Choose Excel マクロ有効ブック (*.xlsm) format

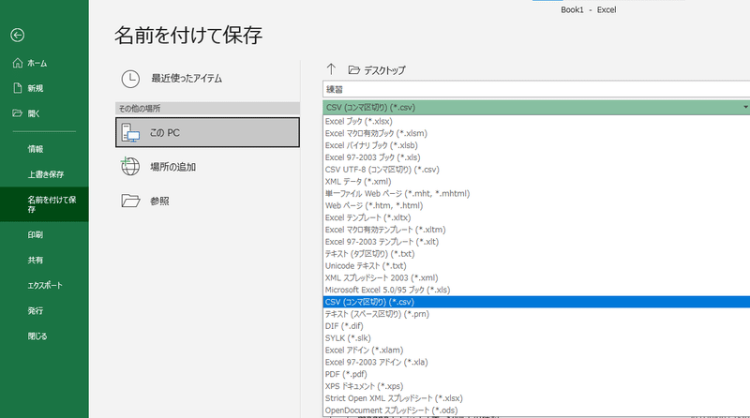(x=376, y=133)
